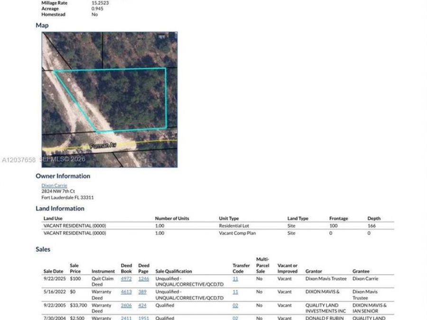Open transfer code 11 for 9/22/2025 sale
Screen dimensions: 427x320
coord(235,279)
